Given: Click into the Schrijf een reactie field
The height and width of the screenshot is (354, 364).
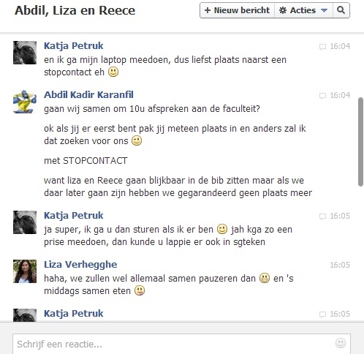Looking at the screenshot, I should (x=181, y=344).
